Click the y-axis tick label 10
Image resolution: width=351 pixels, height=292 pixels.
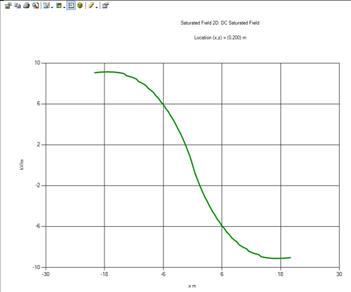point(37,63)
